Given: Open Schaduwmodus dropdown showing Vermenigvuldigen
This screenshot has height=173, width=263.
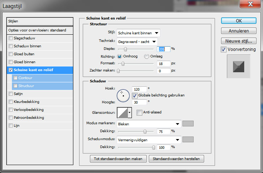Looking at the screenshot, I should [x=149, y=140].
